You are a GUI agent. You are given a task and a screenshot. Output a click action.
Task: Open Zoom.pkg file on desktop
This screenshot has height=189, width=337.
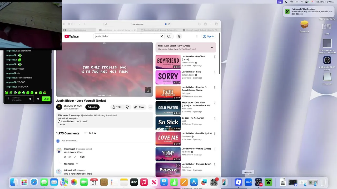pyautogui.click(x=304, y=26)
